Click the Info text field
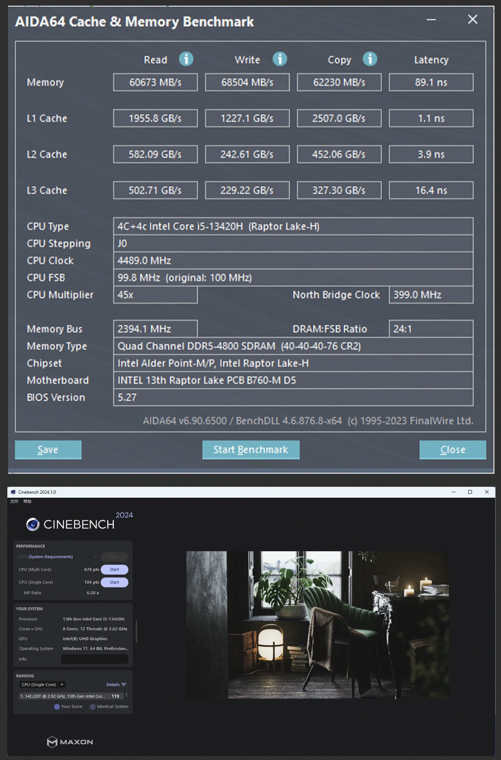Viewport: 501px width, 760px height. (x=94, y=659)
